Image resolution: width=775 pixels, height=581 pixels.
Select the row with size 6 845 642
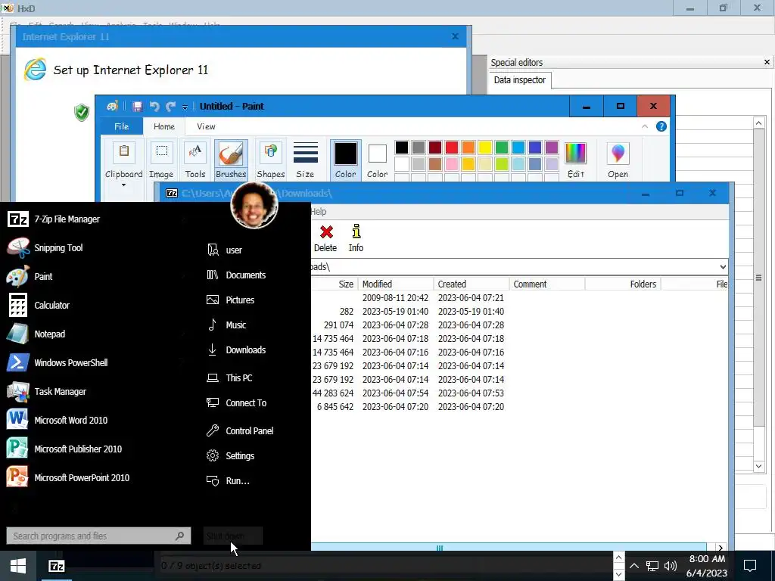pos(519,406)
